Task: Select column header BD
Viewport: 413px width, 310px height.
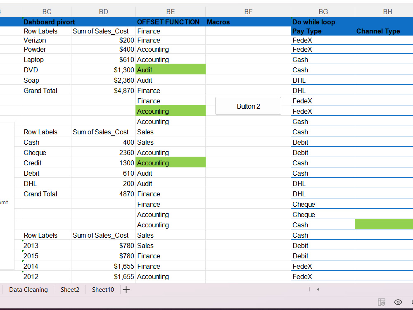Action: 104,12
